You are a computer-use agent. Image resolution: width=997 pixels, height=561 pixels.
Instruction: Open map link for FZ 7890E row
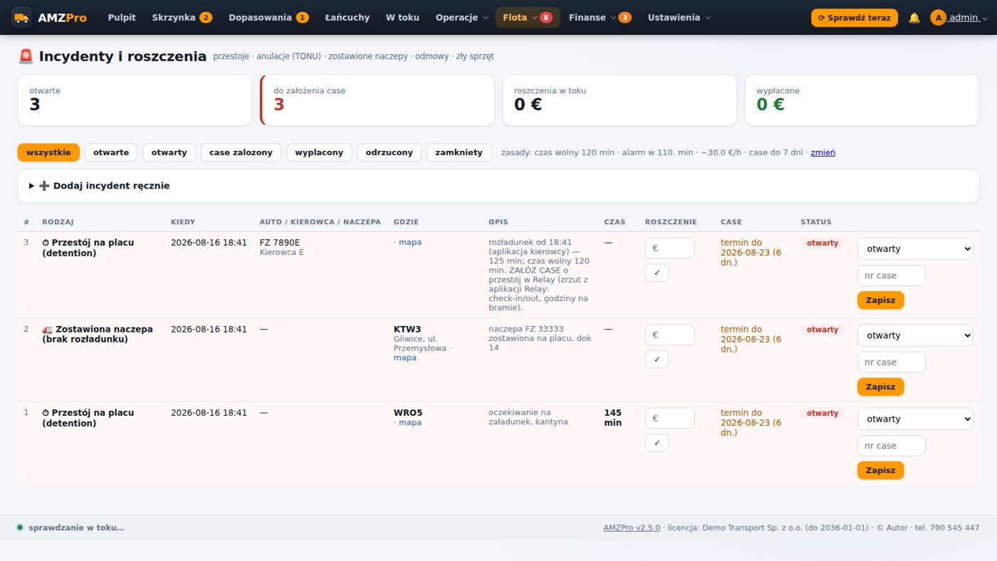409,242
